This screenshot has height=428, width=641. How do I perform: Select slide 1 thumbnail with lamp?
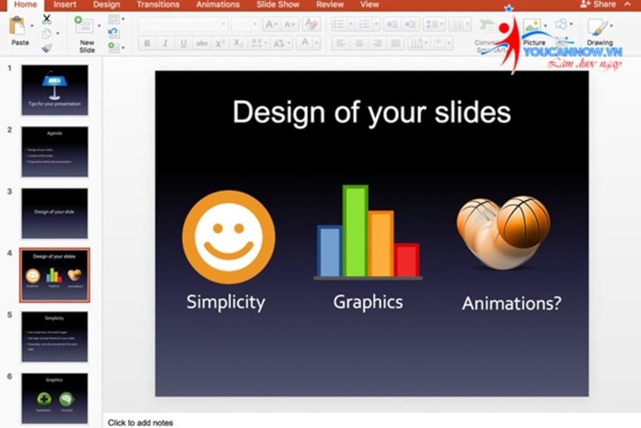click(55, 90)
